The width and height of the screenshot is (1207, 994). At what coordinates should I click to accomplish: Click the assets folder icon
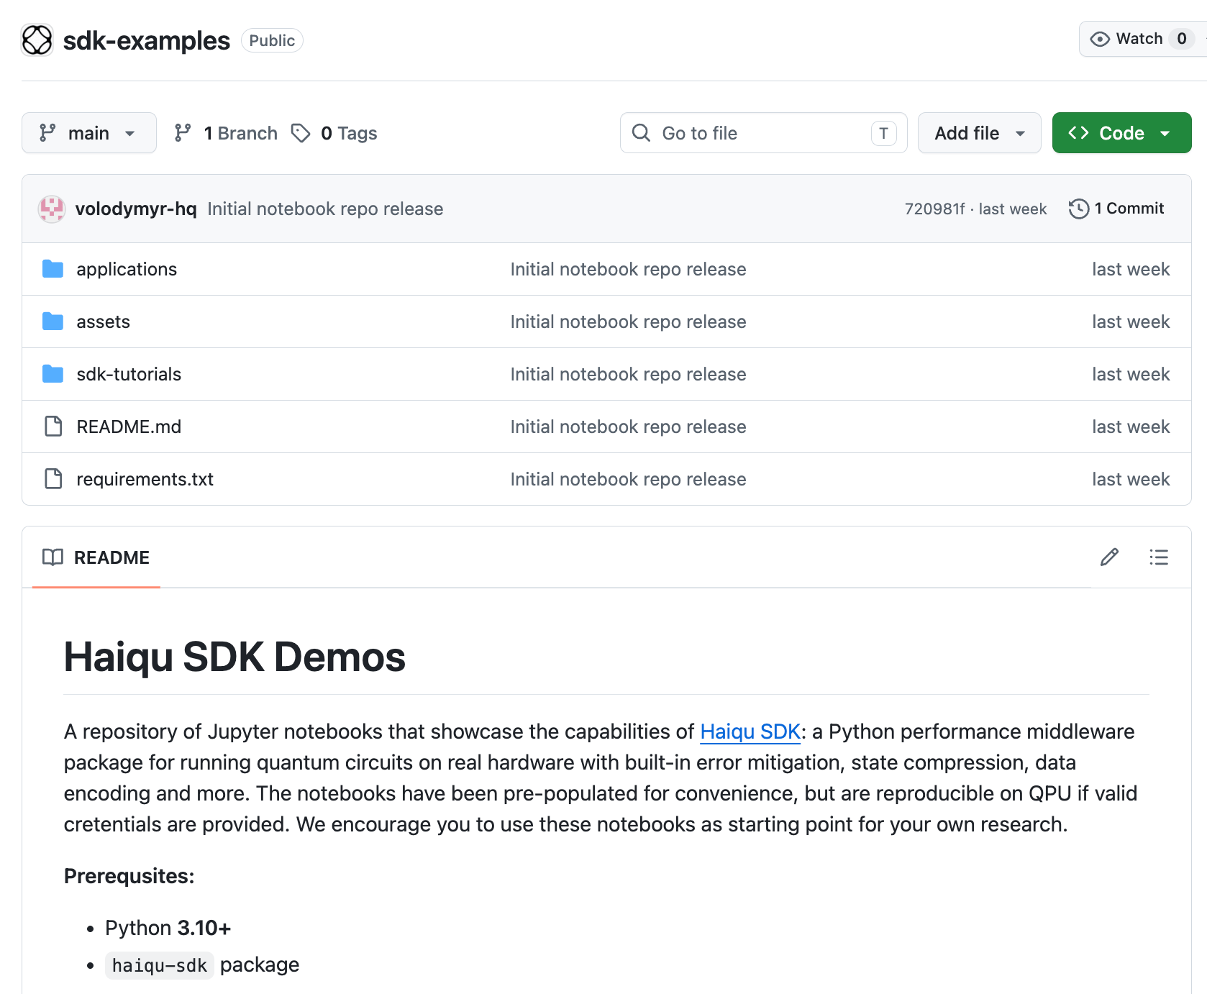(53, 322)
